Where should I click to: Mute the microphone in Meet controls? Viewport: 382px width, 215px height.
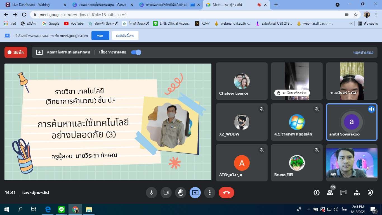tap(152, 193)
